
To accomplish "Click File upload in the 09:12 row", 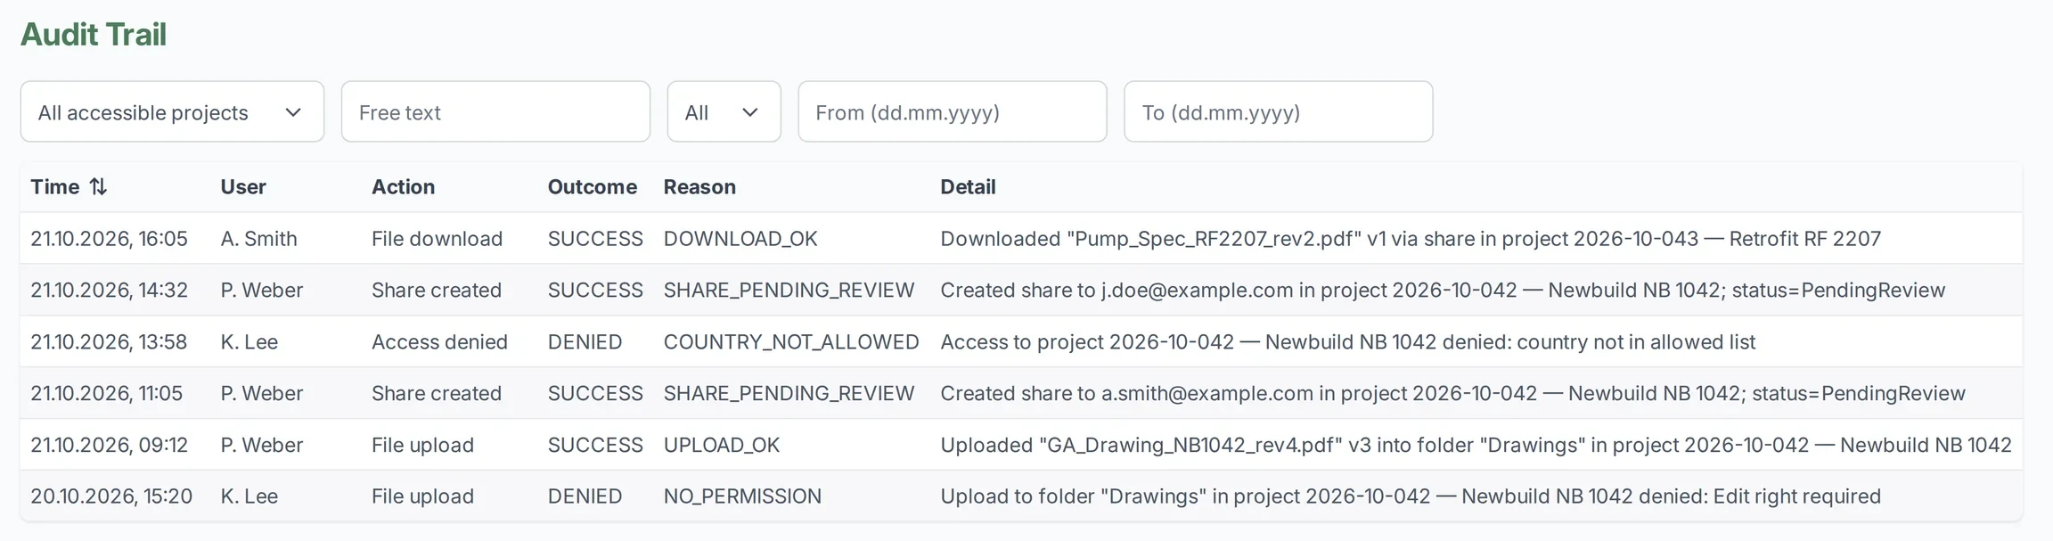I will 422,445.
